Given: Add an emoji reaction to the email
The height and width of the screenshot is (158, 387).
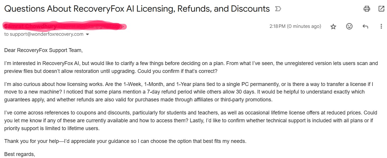Looking at the screenshot, I should click(x=349, y=26).
